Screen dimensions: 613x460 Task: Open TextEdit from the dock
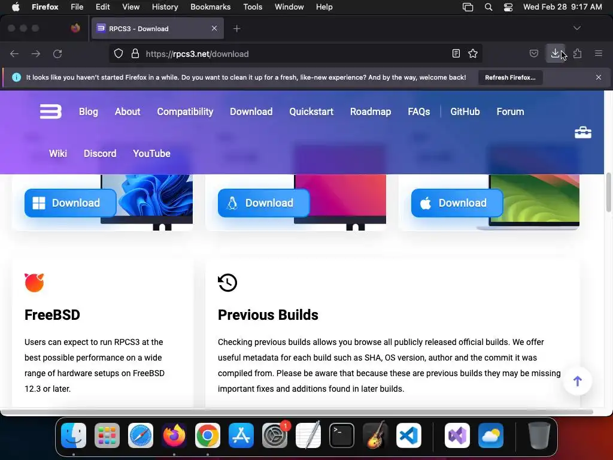point(308,435)
